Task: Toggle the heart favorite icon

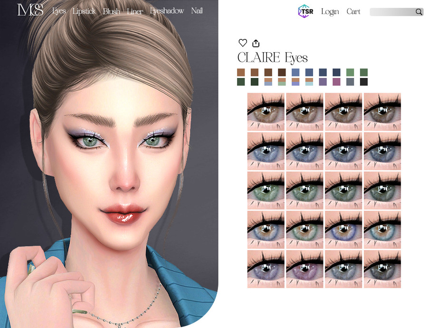Action: click(243, 43)
